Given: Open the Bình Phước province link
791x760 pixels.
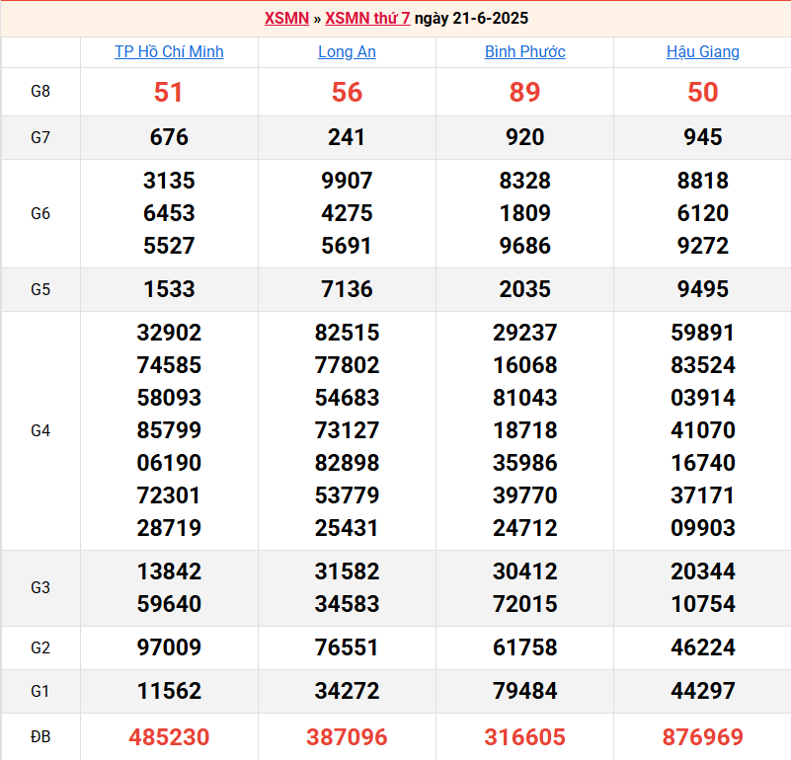Looking at the screenshot, I should click(x=524, y=51).
